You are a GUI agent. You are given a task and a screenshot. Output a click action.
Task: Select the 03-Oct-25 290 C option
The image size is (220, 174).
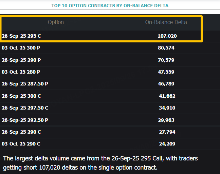tap(21, 144)
